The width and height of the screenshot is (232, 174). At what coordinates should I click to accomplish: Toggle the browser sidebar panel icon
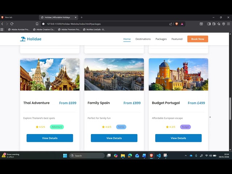(209, 24)
